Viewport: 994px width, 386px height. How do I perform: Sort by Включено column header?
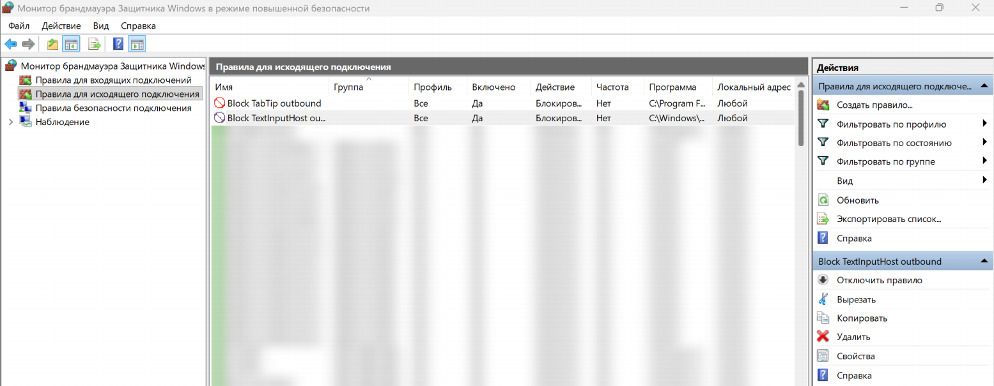coord(499,87)
